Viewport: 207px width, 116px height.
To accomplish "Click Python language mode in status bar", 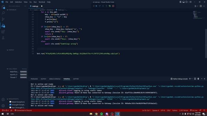I will pos(175,110).
